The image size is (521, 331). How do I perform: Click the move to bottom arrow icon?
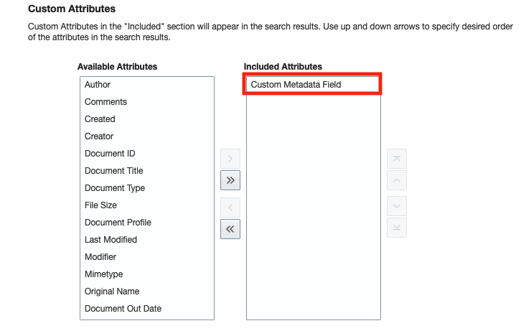(397, 228)
